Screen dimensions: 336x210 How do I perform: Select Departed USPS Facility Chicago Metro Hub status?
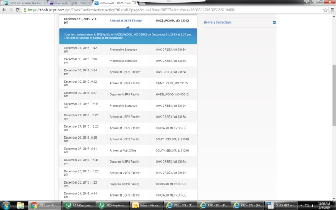click(124, 184)
